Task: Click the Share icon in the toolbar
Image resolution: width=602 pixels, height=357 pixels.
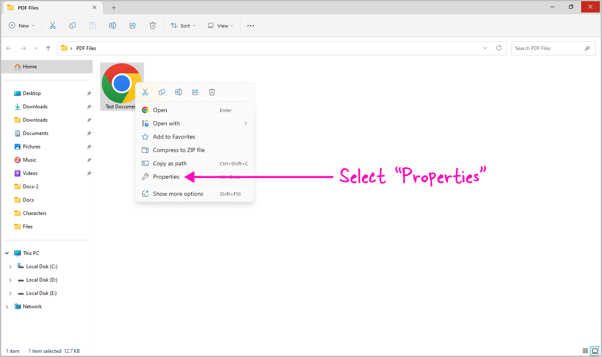Action: [133, 25]
